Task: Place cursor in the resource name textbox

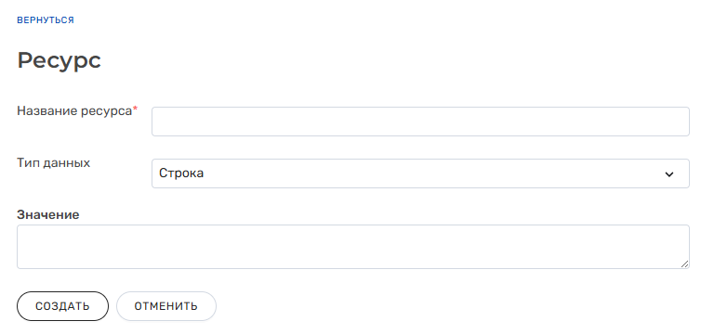Action: tap(420, 122)
